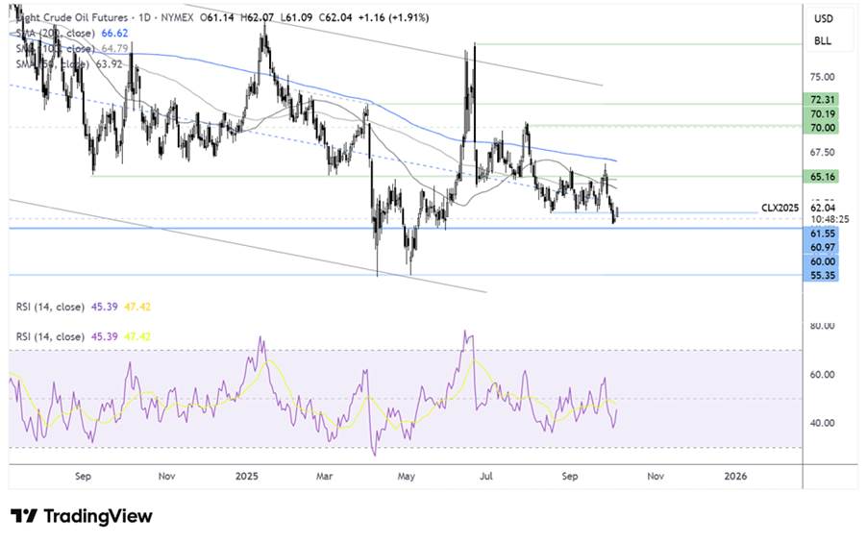867x543 pixels.
Task: Click the CLX2025 contract label
Action: pos(780,207)
